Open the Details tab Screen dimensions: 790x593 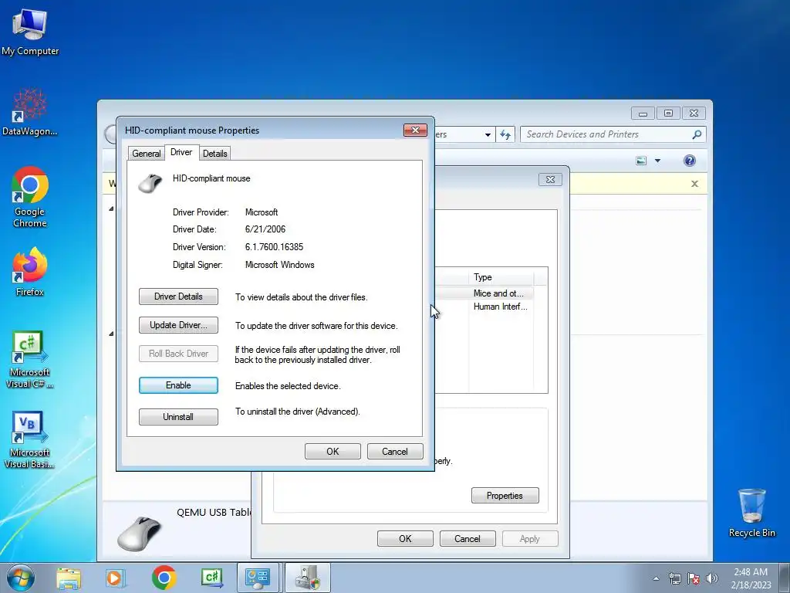point(215,154)
